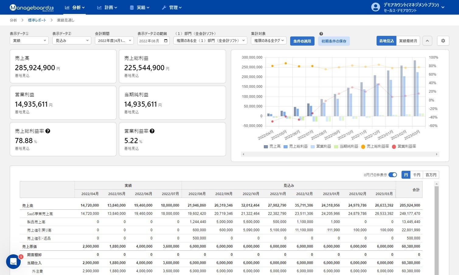This screenshot has width=459, height=275.
Task: Select the 実績最終月 view option
Action: [408, 41]
